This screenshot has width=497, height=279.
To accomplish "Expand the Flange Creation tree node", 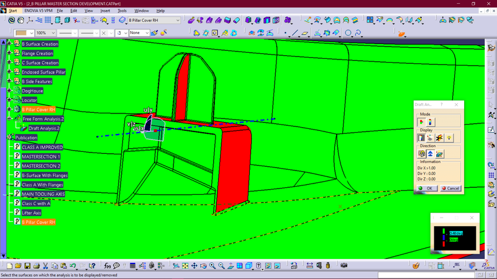I will click(9, 53).
